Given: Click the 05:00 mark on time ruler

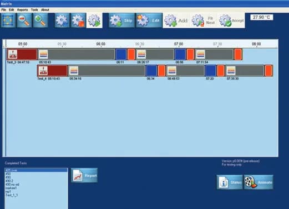Looking at the screenshot, I should click(23, 44).
